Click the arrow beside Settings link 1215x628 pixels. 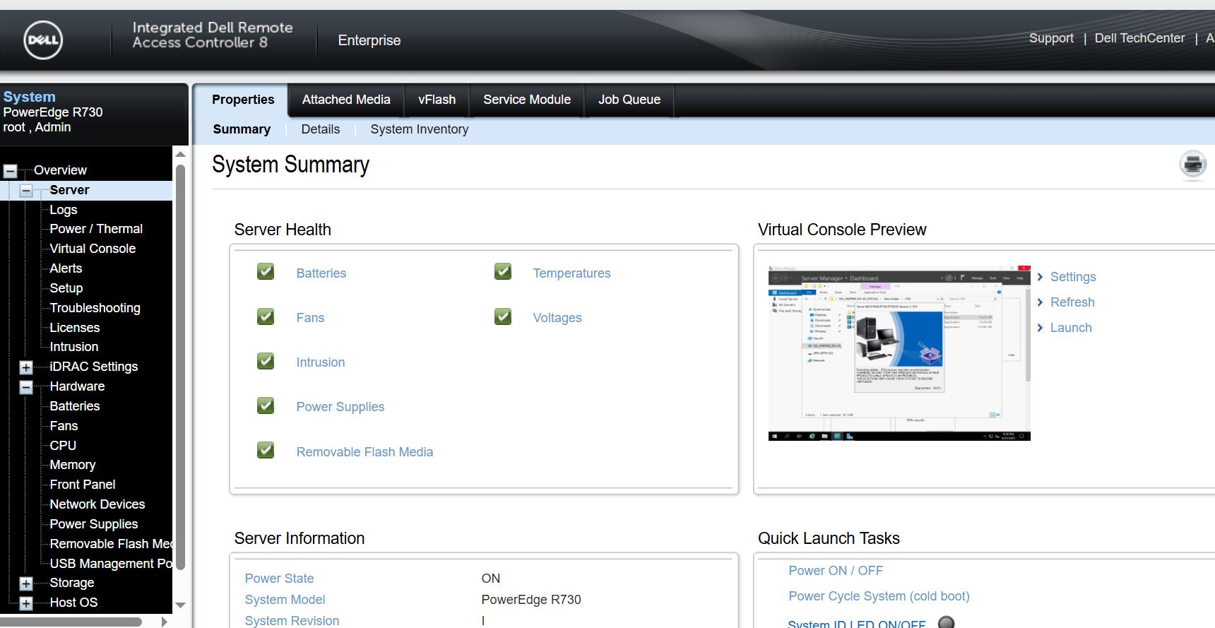(x=1040, y=277)
